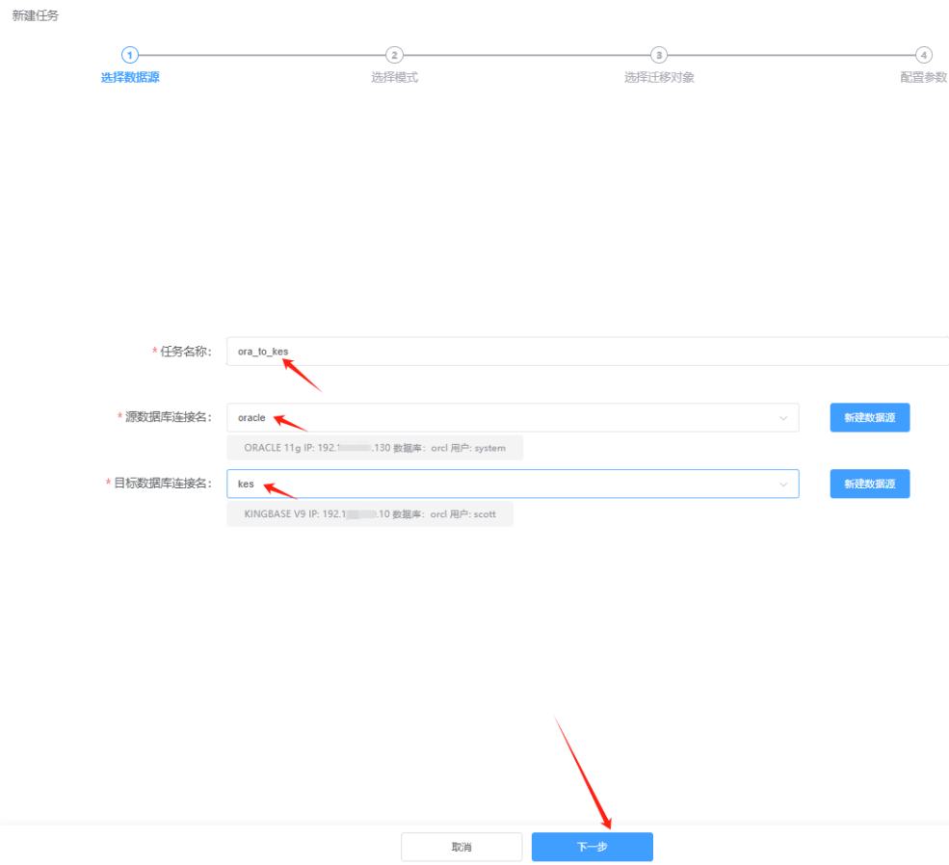Viewport: 949px width, 865px height.
Task: Click the 新建任务 page title
Action: [x=35, y=16]
